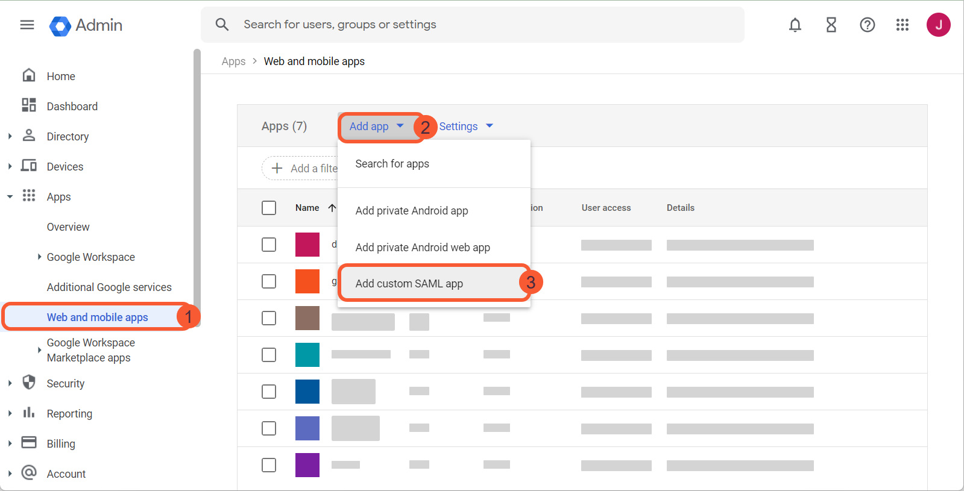Image resolution: width=964 pixels, height=491 pixels.
Task: Choose Add custom SAML app
Action: tap(434, 283)
